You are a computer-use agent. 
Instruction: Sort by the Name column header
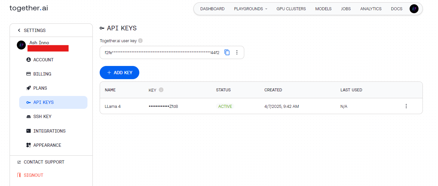pos(110,90)
